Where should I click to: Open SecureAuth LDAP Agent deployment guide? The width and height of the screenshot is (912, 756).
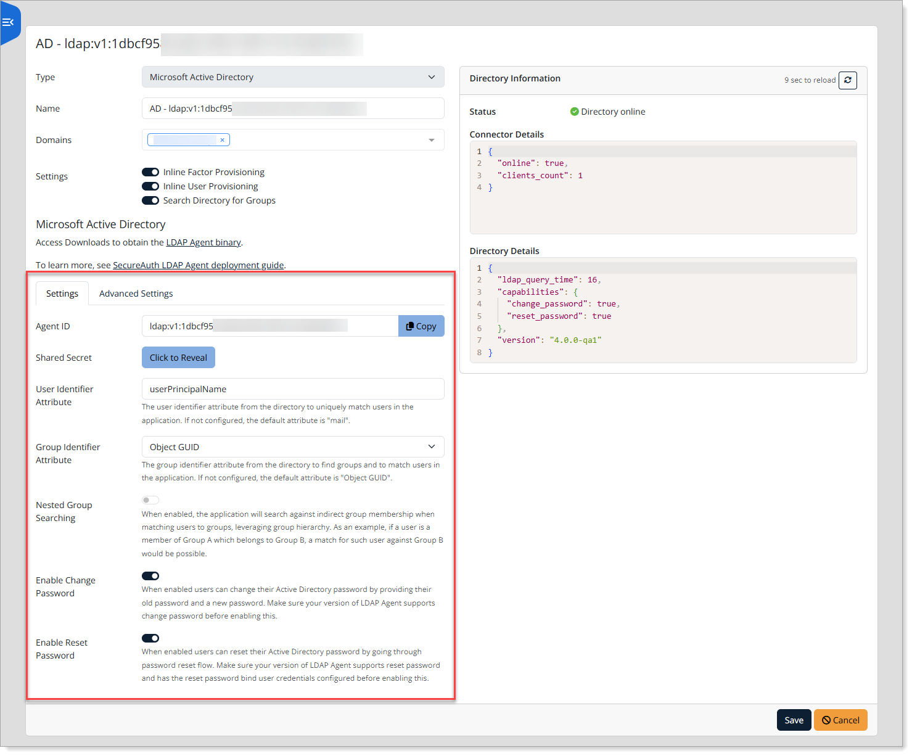(199, 265)
